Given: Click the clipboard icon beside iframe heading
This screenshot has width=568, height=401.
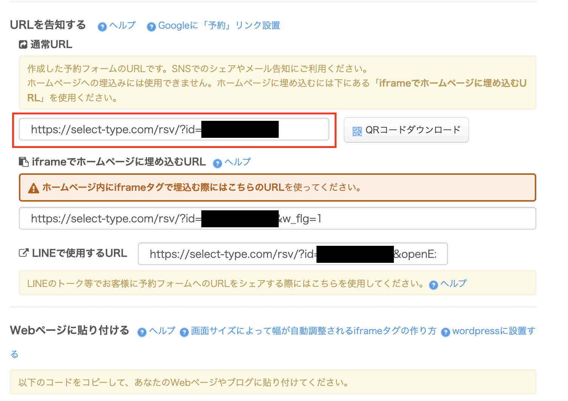Looking at the screenshot, I should point(23,162).
